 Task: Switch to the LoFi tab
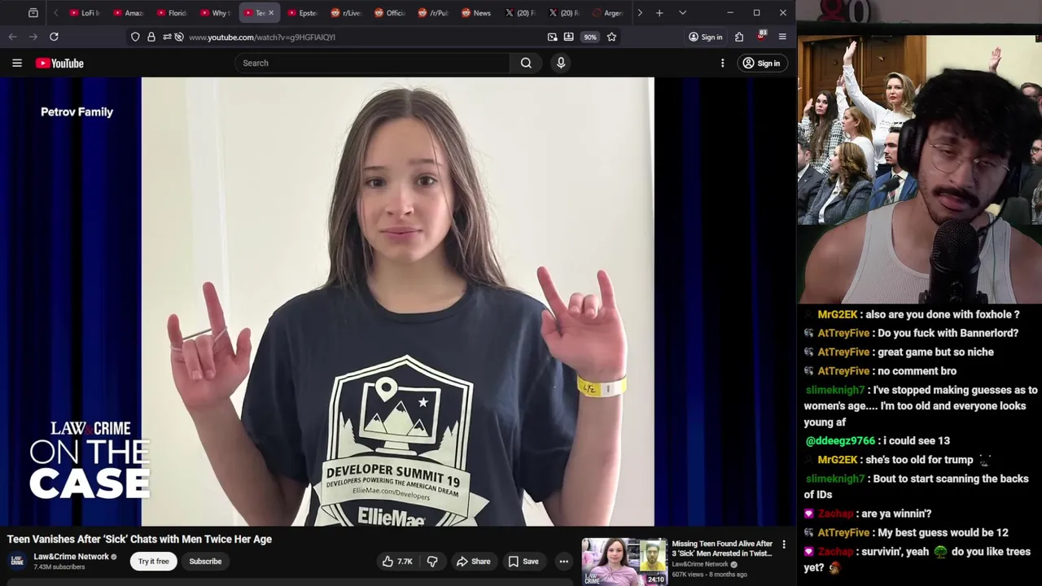(85, 13)
